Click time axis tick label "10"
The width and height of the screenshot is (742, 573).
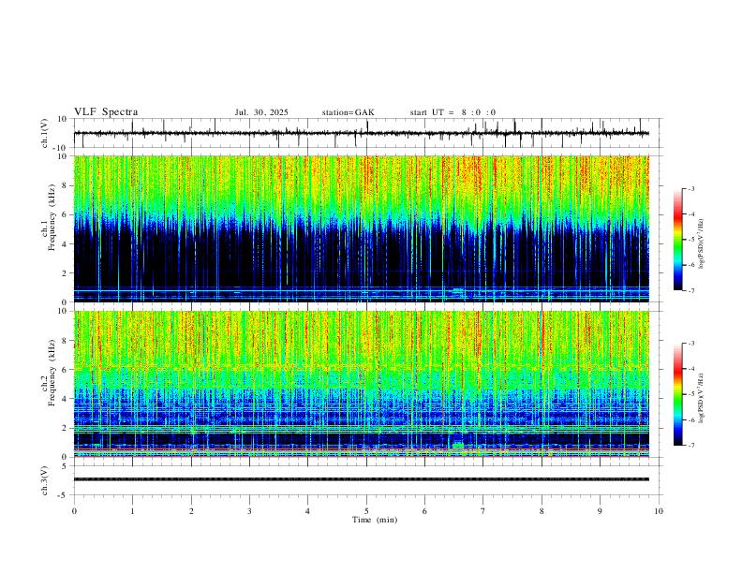click(x=659, y=511)
